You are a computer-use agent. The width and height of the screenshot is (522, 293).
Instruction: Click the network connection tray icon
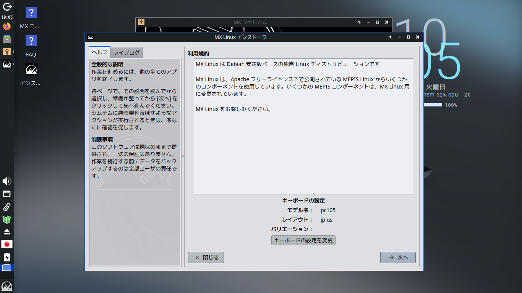(x=7, y=194)
